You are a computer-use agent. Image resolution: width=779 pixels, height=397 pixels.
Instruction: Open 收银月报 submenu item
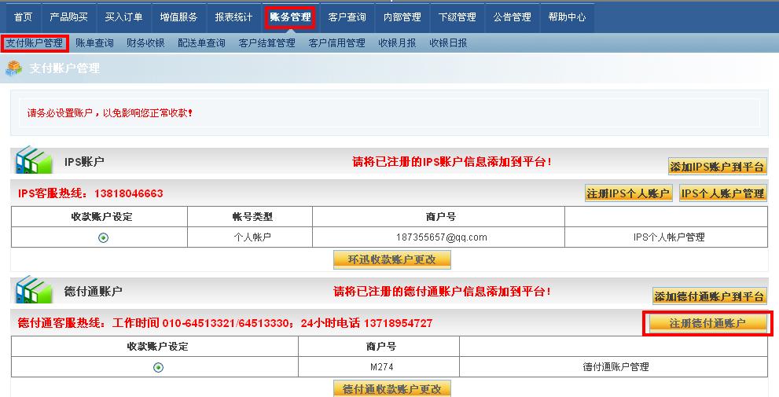397,43
